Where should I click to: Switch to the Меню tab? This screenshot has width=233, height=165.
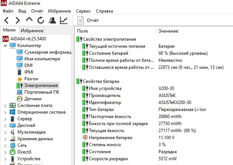coord(9,30)
